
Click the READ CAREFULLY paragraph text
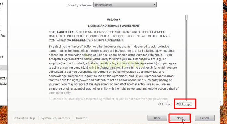pyautogui.click(x=109, y=36)
